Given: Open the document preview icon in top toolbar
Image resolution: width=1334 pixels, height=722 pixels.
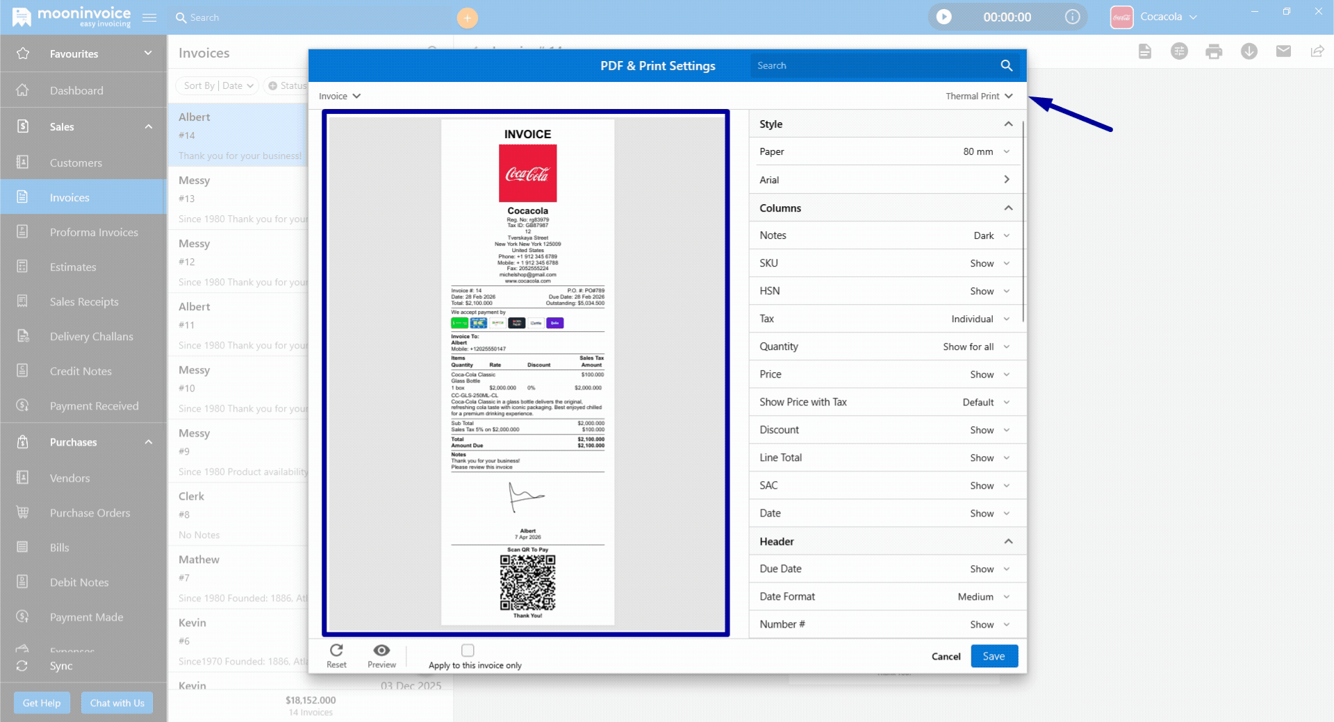Looking at the screenshot, I should pos(1145,51).
